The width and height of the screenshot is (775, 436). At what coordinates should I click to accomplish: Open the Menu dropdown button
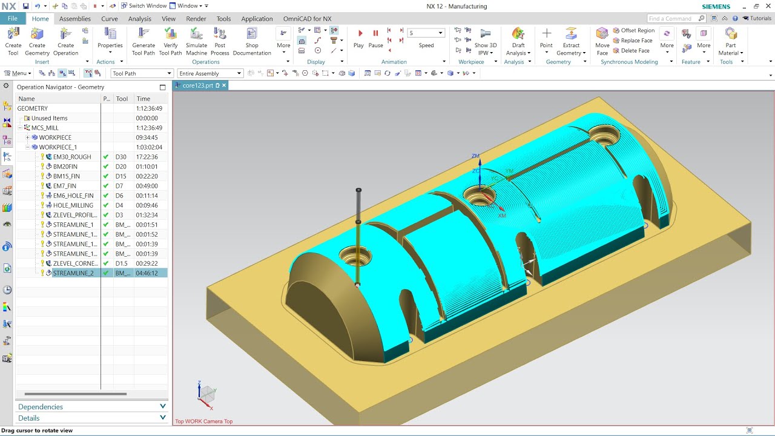[x=17, y=73]
